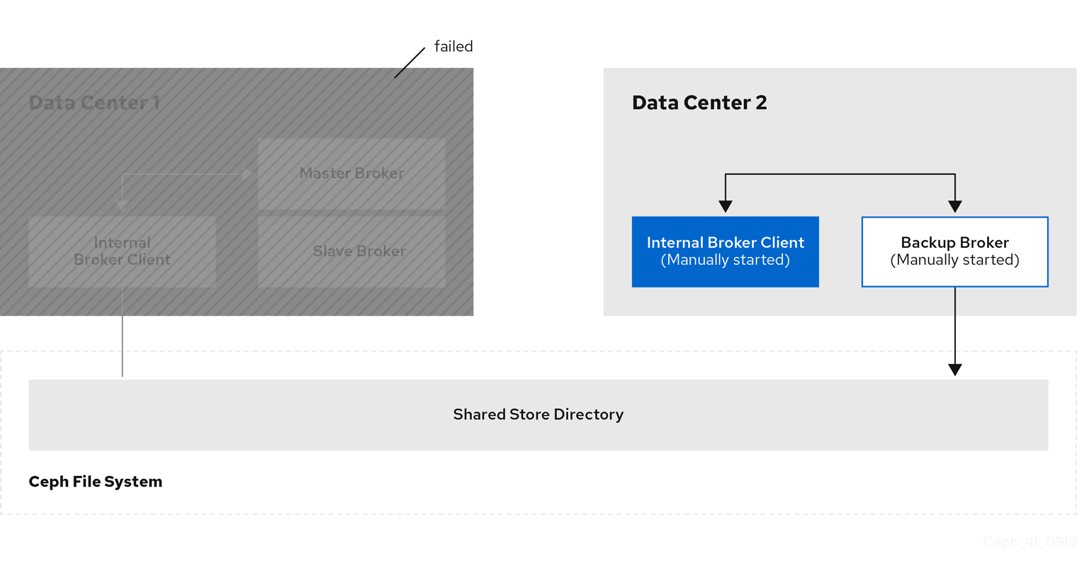Click the Ceph File System label
The image size is (1077, 571).
95,482
